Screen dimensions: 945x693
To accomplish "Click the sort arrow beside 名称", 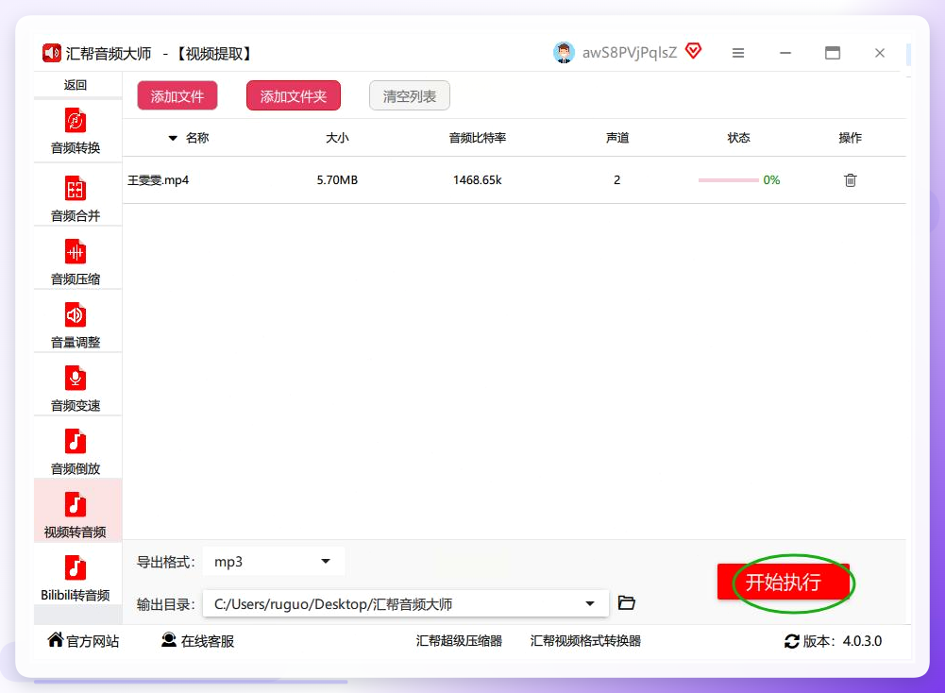I will (173, 138).
